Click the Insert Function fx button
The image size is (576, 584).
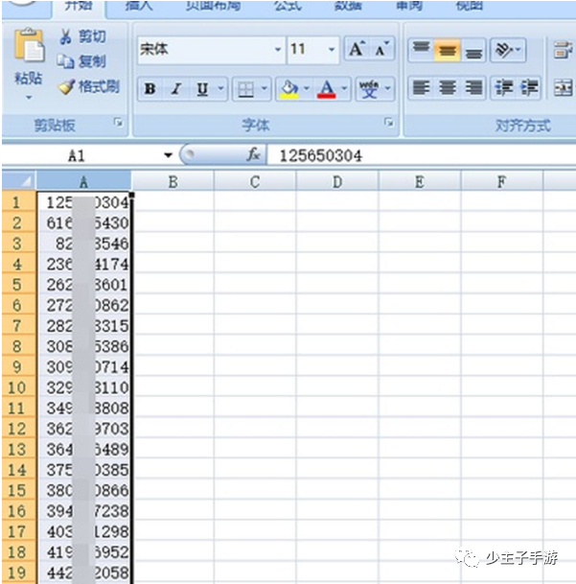tap(253, 154)
